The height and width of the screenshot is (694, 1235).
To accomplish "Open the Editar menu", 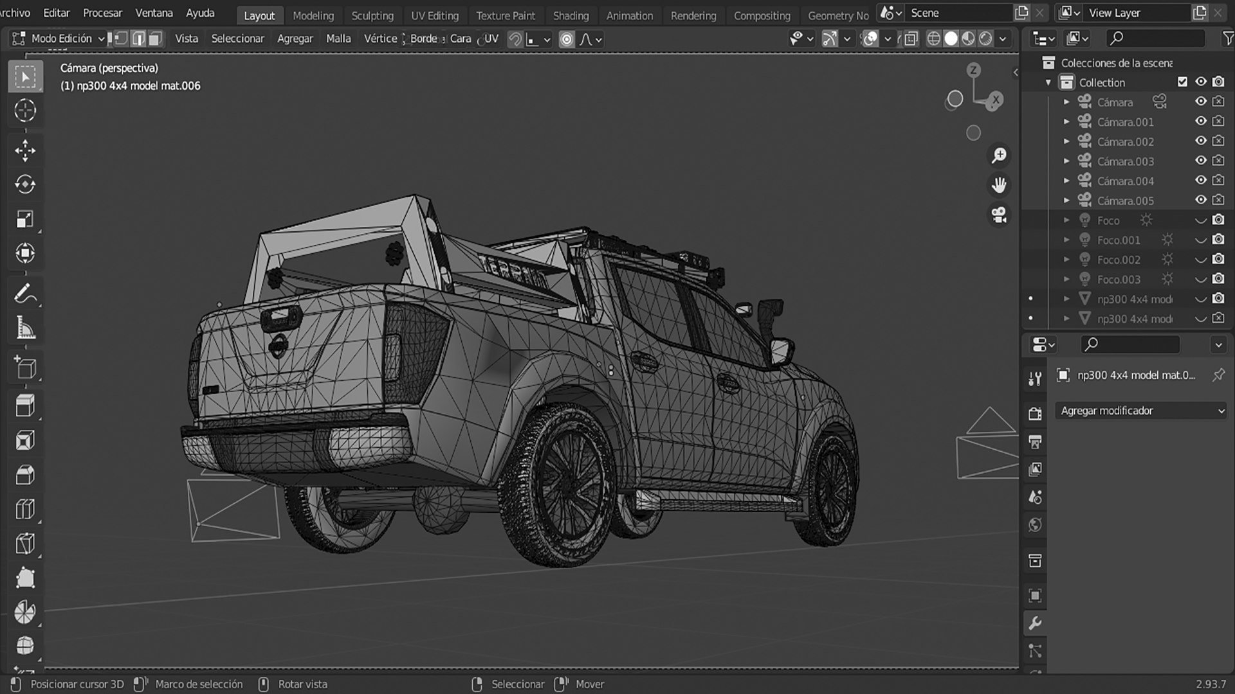I will pyautogui.click(x=57, y=13).
